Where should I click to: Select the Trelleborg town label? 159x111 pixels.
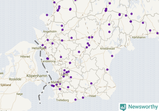[62, 100]
